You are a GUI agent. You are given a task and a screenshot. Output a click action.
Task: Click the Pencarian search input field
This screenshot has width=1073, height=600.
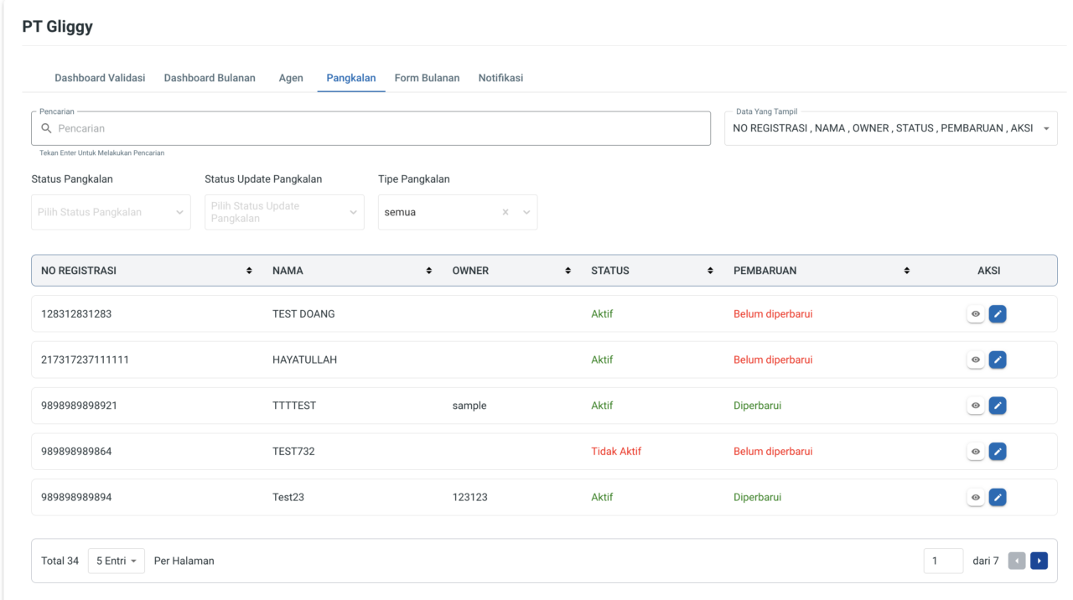pyautogui.click(x=377, y=129)
